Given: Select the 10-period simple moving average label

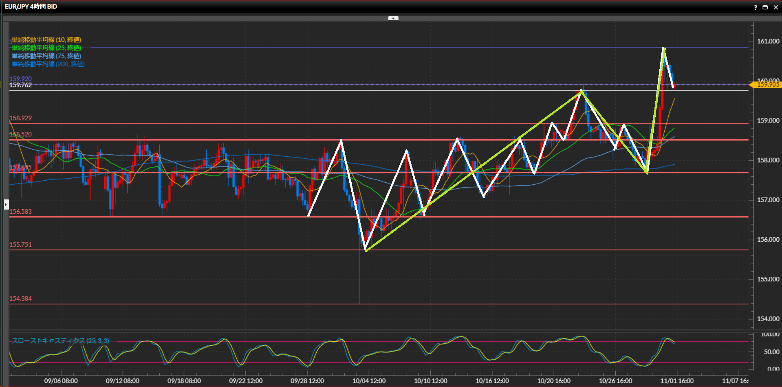Looking at the screenshot, I should pos(46,40).
